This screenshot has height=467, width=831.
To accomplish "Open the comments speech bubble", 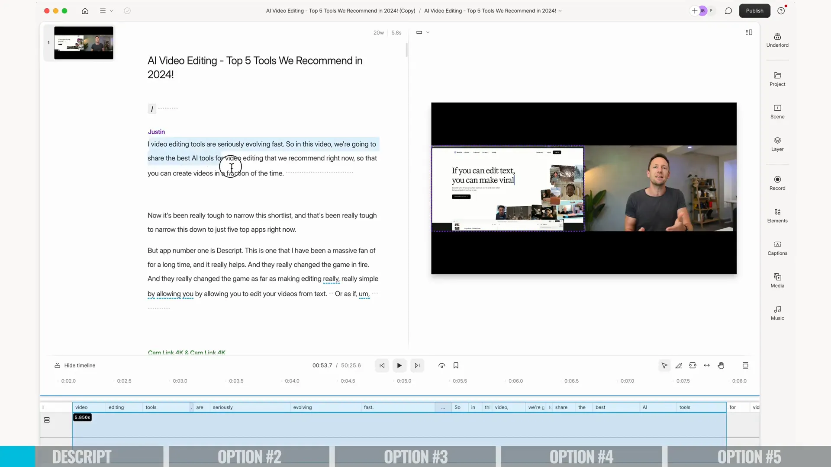I will pyautogui.click(x=728, y=11).
